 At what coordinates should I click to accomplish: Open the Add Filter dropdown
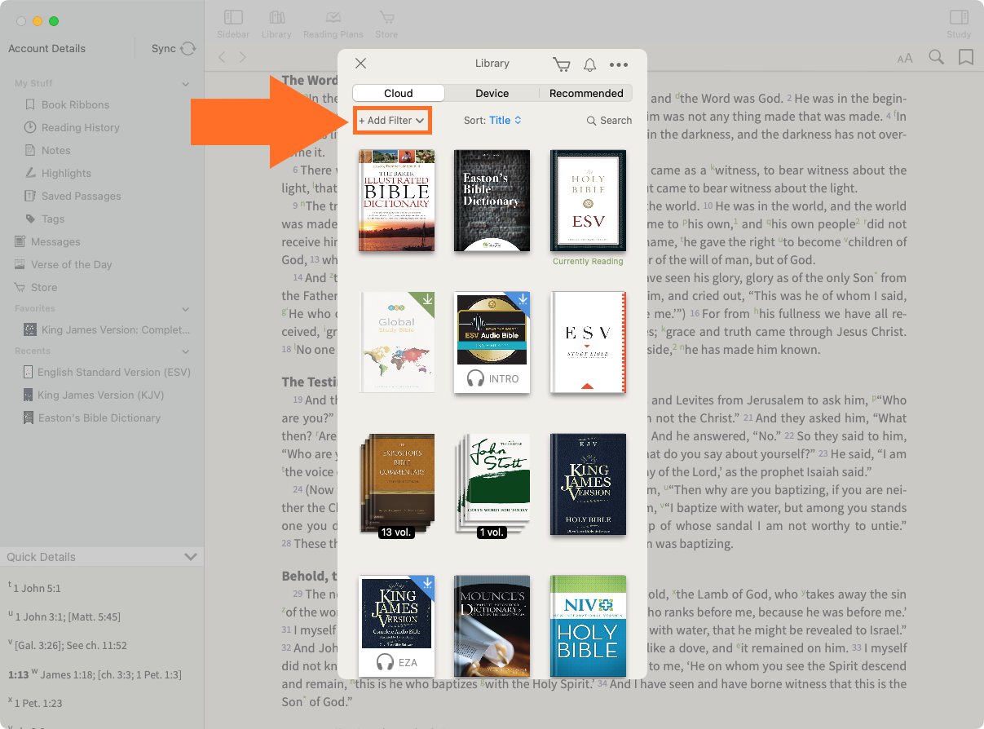click(x=392, y=121)
